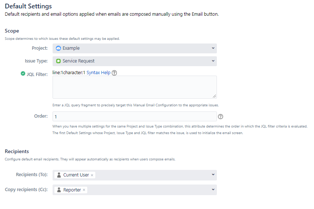Expand the Recipients (To) dropdown arrow
Viewport: 314px width, 209px height.
click(x=213, y=175)
